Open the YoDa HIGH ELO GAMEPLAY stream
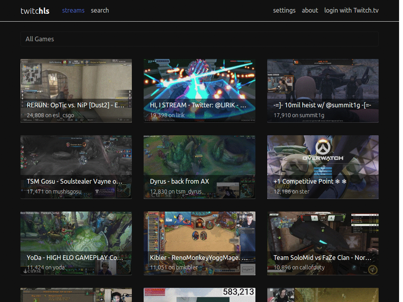 click(x=76, y=243)
